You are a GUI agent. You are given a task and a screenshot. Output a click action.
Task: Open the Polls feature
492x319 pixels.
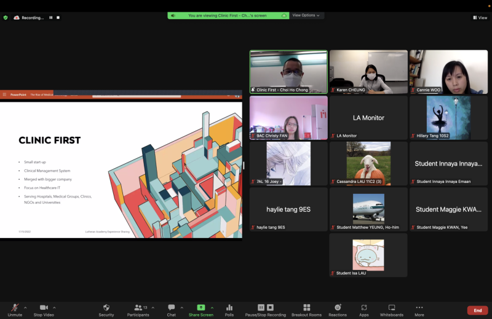pos(229,310)
